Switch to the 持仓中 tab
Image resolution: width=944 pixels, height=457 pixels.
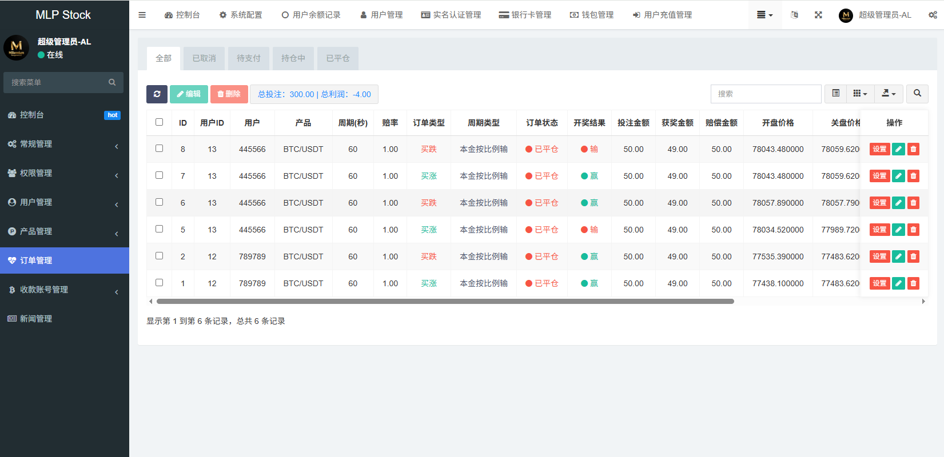pos(293,58)
